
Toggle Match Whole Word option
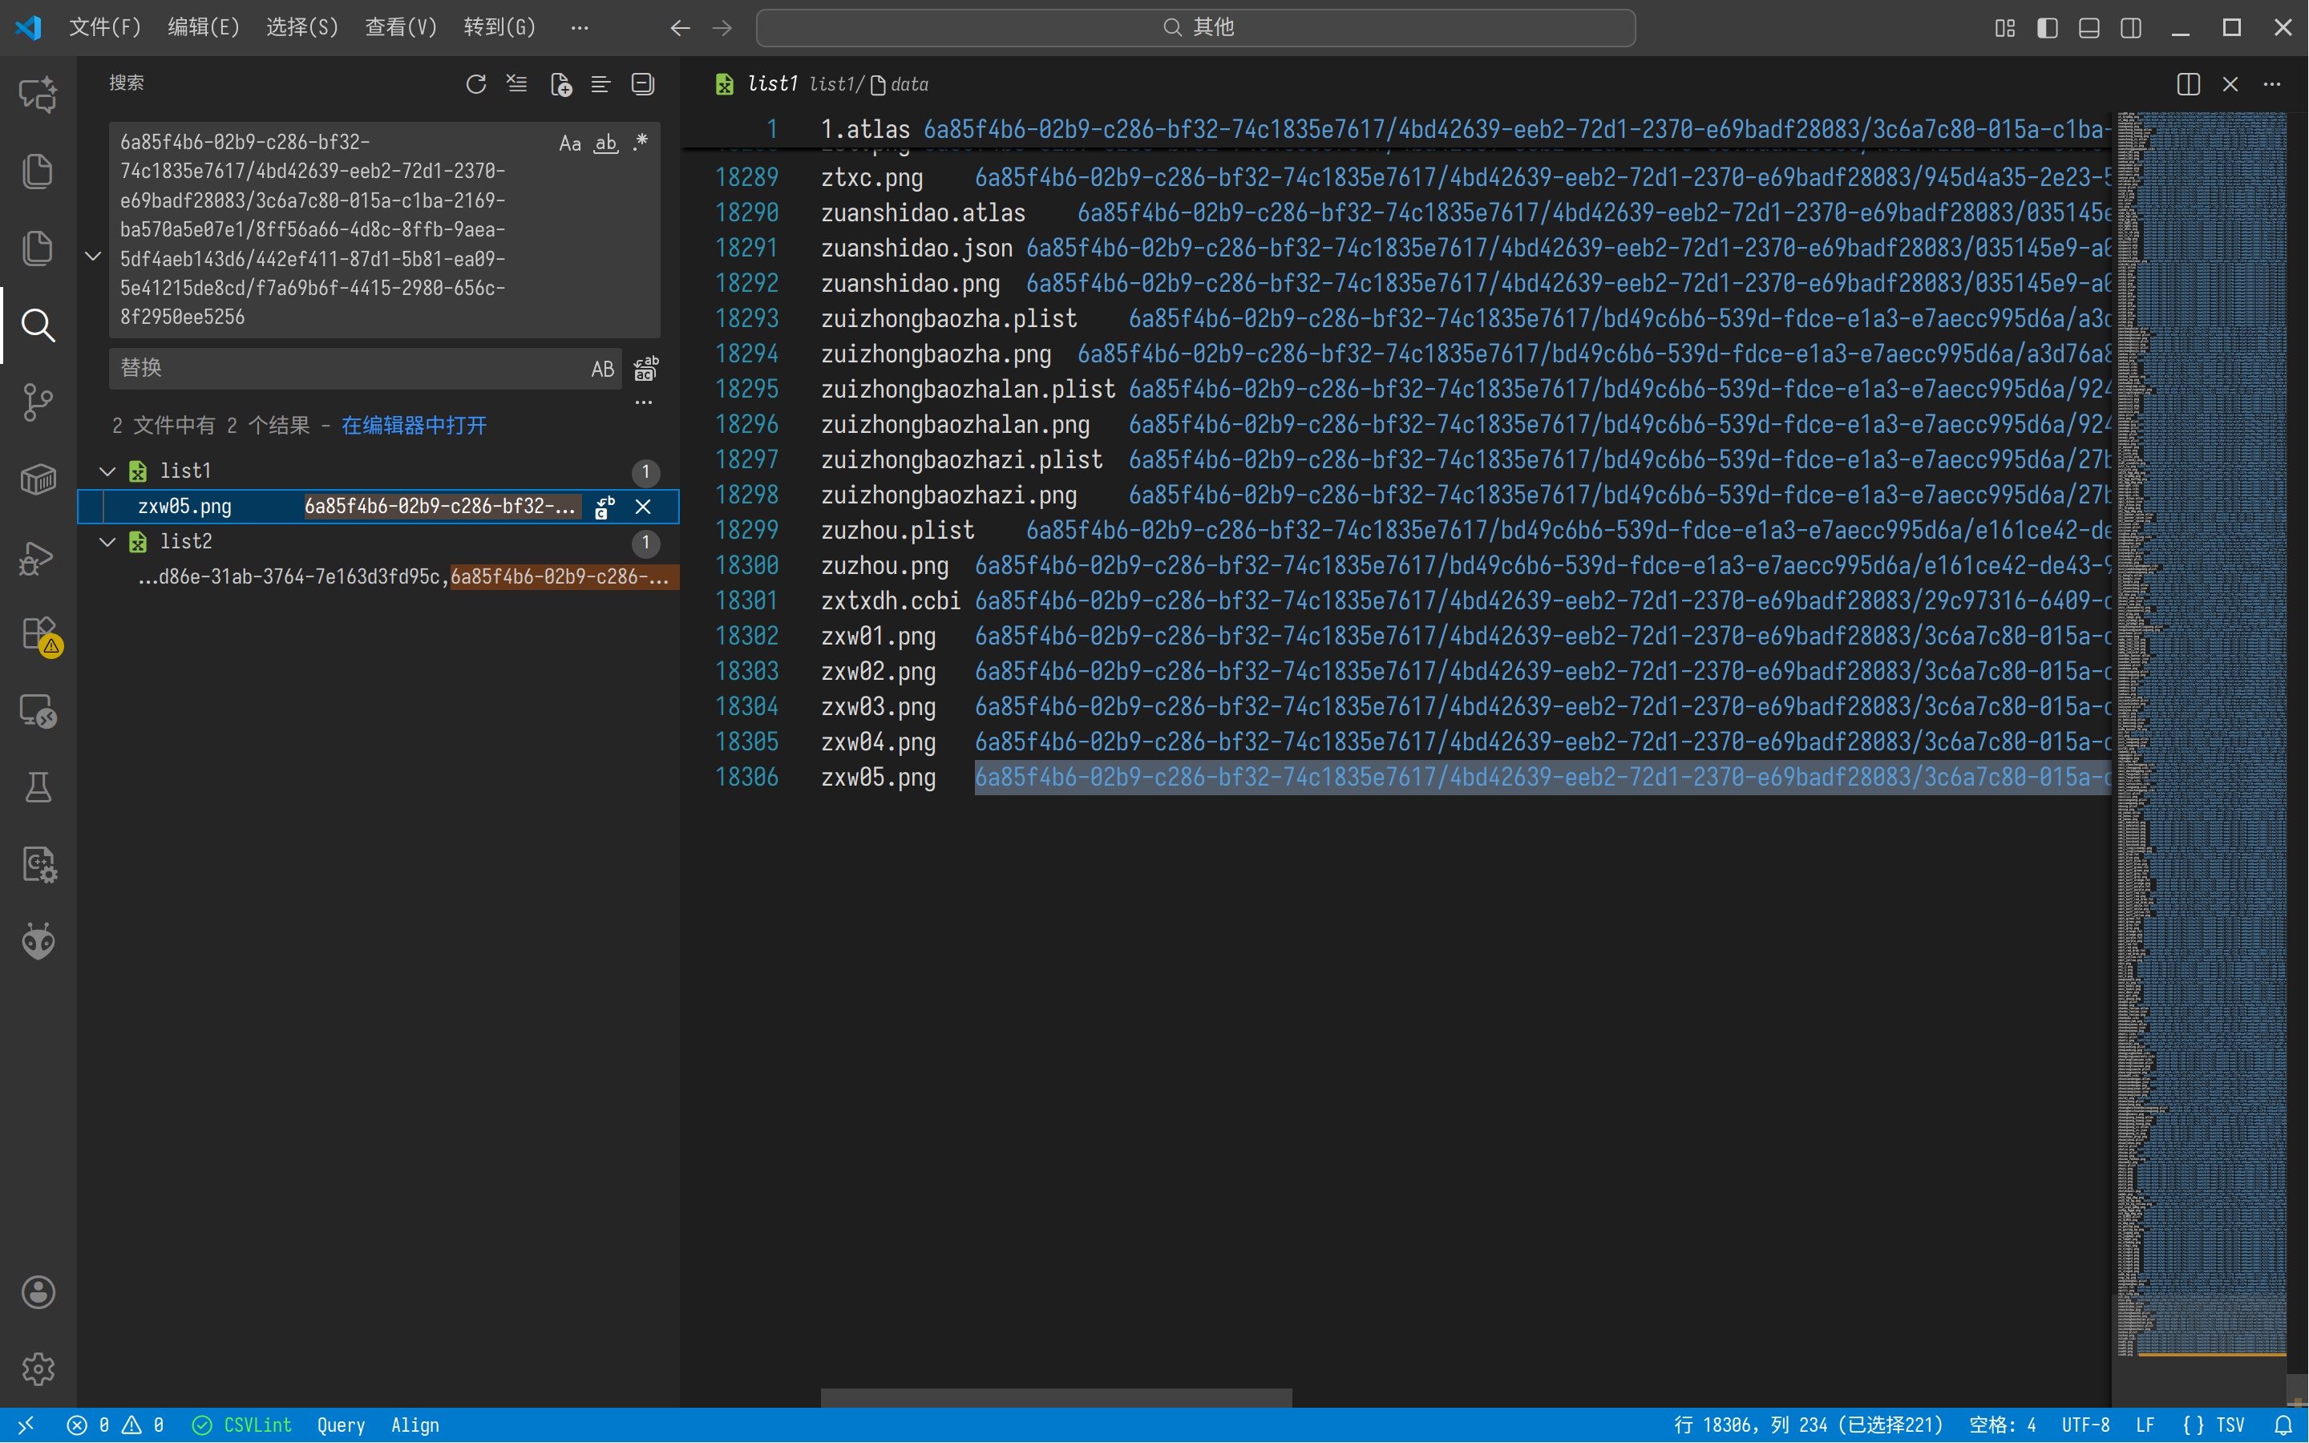tap(606, 143)
